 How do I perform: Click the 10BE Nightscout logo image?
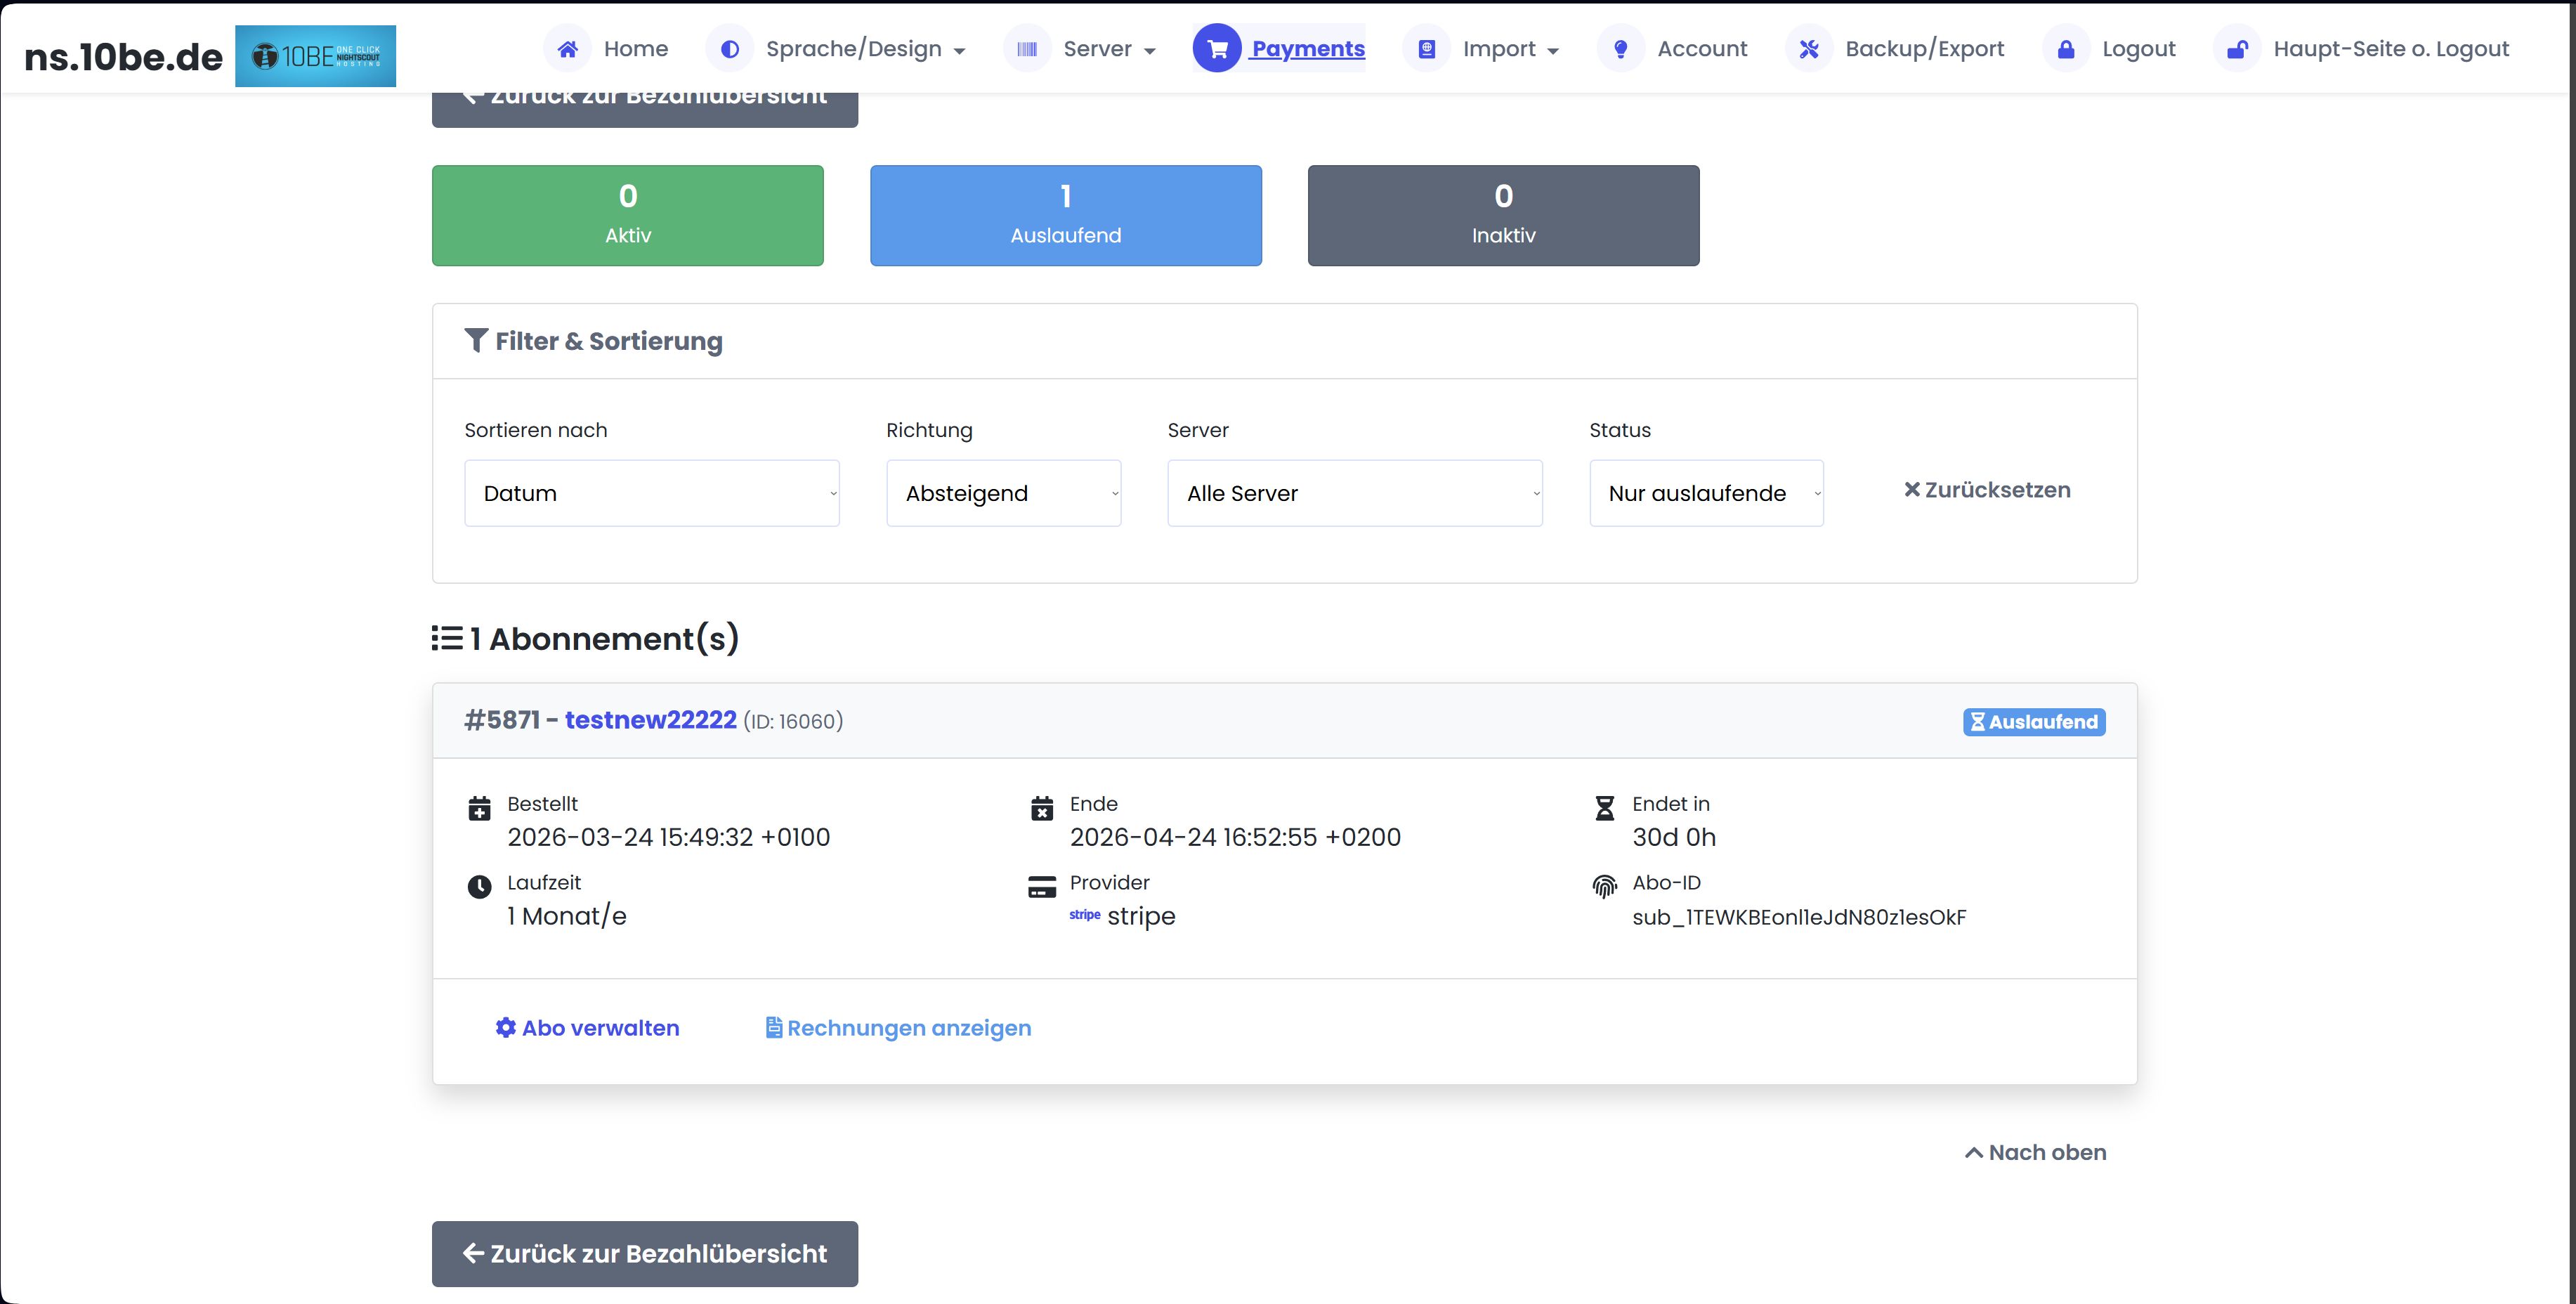coord(315,56)
